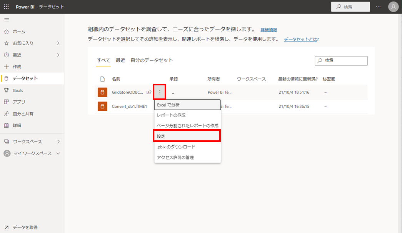This screenshot has width=402, height=233.
Task: Click データを取得 at sidebar bottom
Action: [25, 227]
